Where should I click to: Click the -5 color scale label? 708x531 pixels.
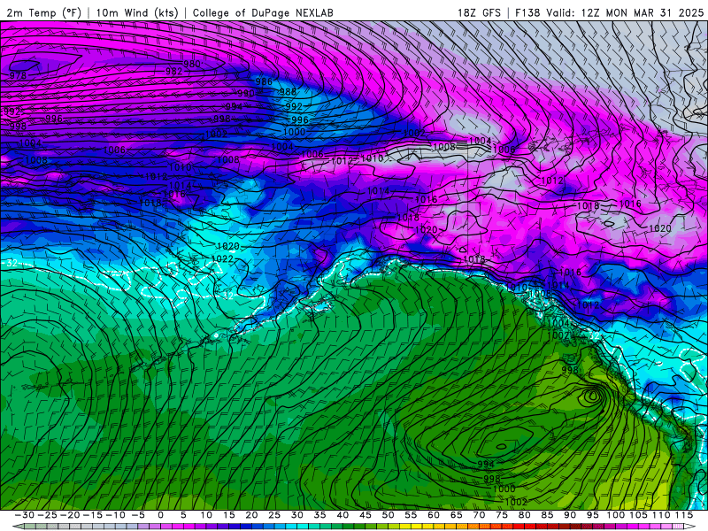point(138,515)
